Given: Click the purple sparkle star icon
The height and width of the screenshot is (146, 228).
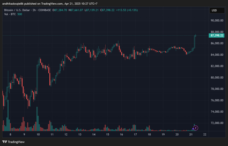Looking at the screenshot, I should pos(193,129).
